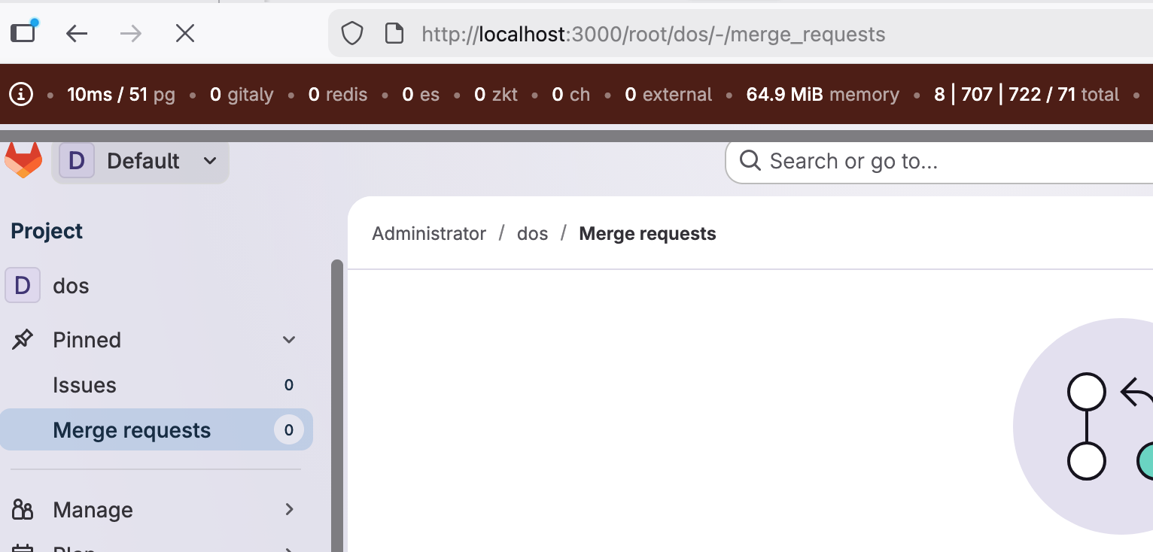
Task: Select Merge requests in the sidebar
Action: pyautogui.click(x=157, y=429)
